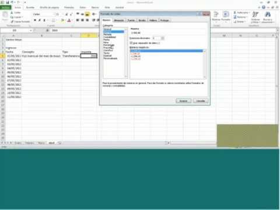Click the Cancelar button
280x210 pixels.
pos(201,101)
